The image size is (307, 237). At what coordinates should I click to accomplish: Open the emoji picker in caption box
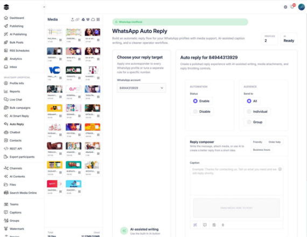(280, 169)
